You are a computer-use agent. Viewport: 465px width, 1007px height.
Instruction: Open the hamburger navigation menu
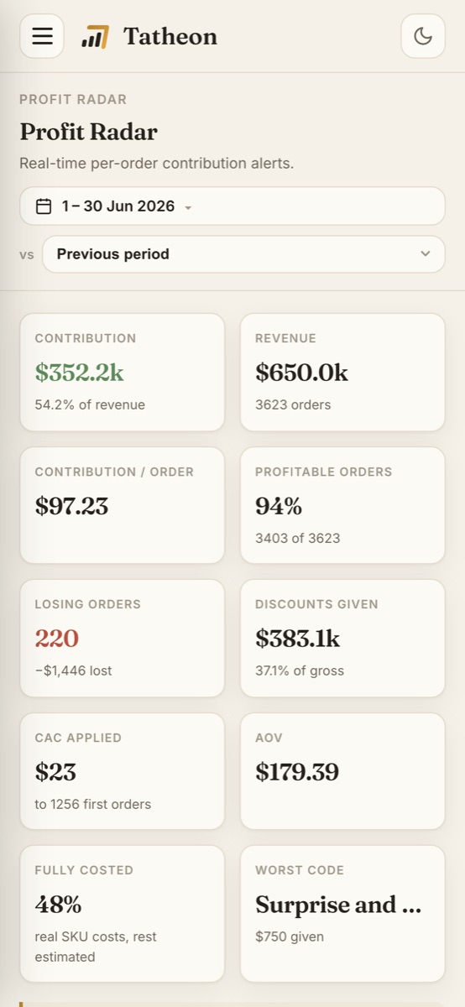(42, 36)
